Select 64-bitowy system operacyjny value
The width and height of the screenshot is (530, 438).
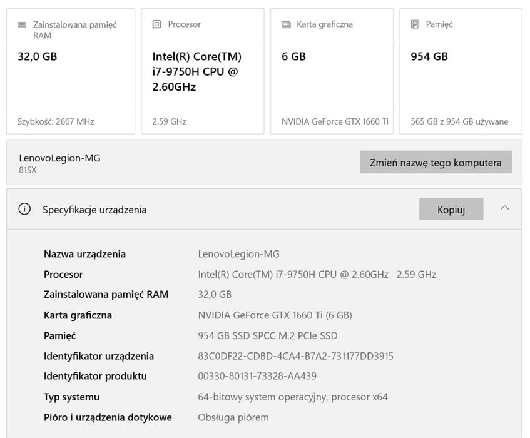click(x=293, y=397)
